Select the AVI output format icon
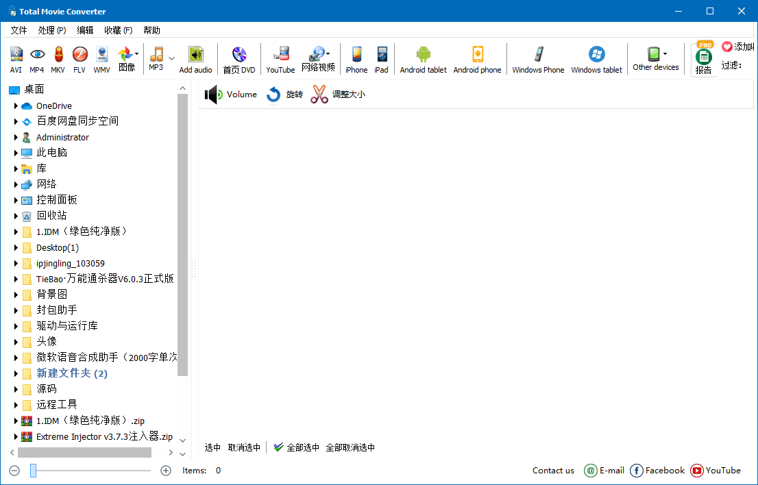This screenshot has width=758, height=485. pos(15,59)
